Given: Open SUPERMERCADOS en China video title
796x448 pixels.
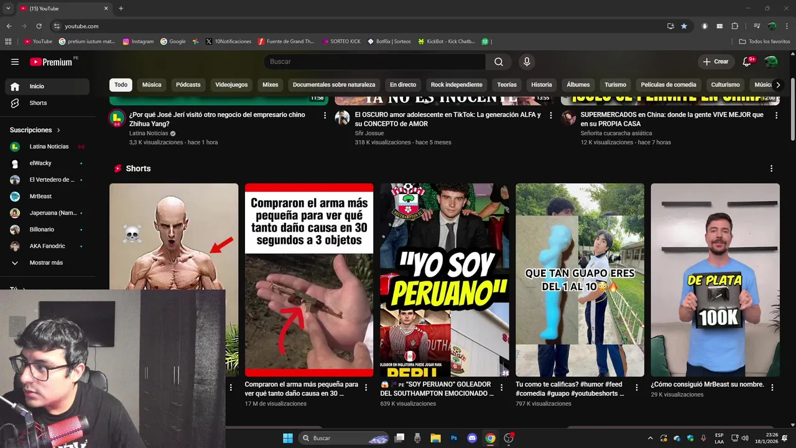Looking at the screenshot, I should click(672, 119).
